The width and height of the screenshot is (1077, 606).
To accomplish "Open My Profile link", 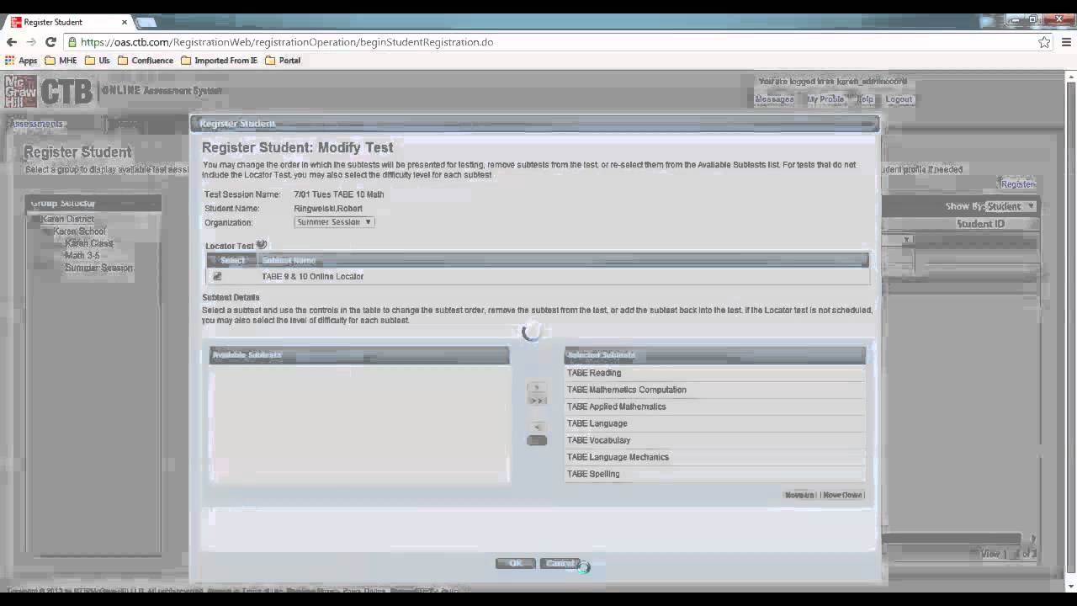I will click(x=825, y=99).
